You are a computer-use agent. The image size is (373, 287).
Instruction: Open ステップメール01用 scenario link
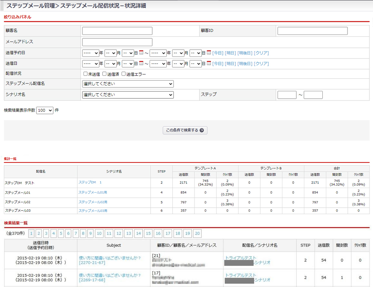click(x=93, y=193)
